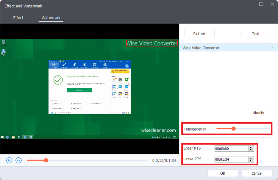
Task: Select the Watermark tab
Action: coord(51,18)
